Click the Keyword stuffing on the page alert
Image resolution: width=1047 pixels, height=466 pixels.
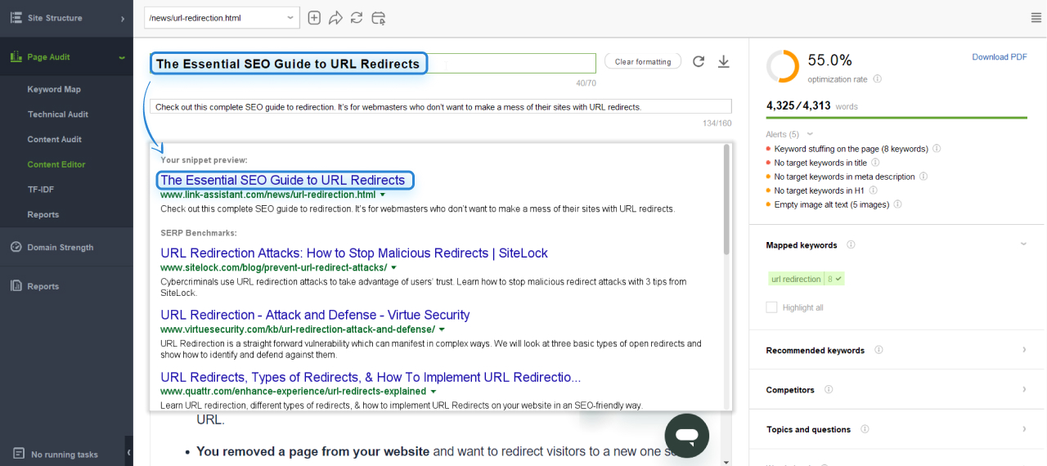[x=851, y=149]
